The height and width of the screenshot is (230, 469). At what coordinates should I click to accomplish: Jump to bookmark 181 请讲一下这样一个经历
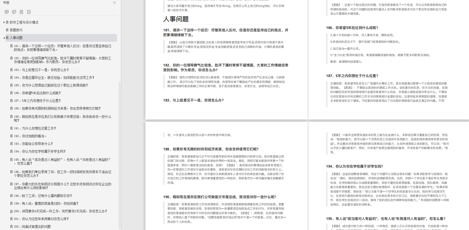point(63,48)
